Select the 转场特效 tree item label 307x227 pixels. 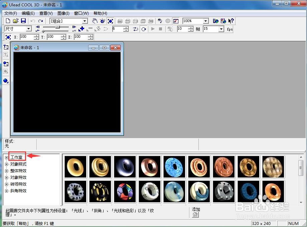click(18, 184)
